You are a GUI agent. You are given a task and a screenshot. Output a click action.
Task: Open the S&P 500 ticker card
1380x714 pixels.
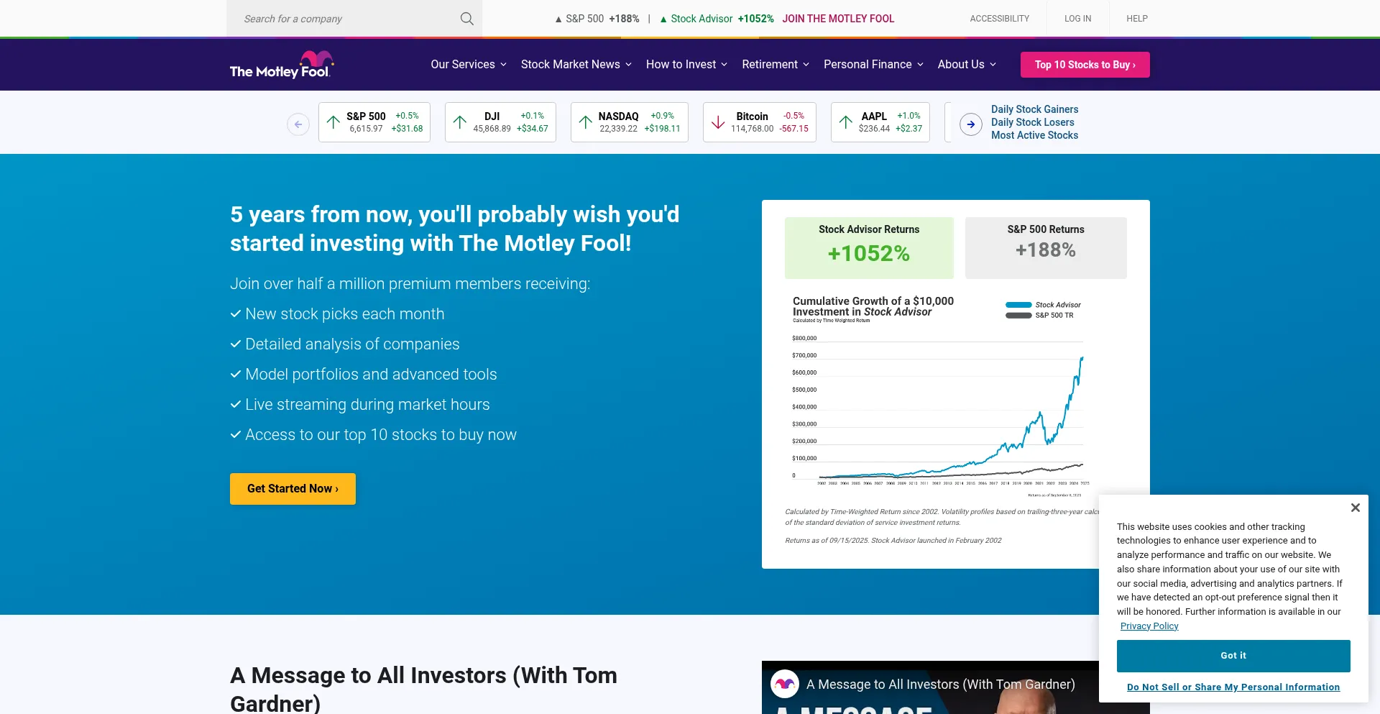374,122
